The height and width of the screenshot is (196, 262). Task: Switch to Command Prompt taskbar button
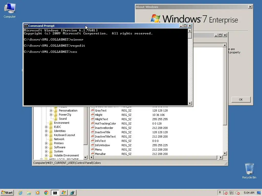(x=55, y=193)
